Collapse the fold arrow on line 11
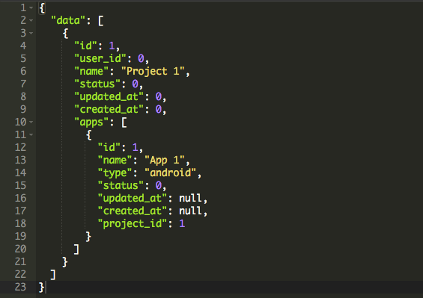Image resolution: width=423 pixels, height=298 pixels. 31,134
